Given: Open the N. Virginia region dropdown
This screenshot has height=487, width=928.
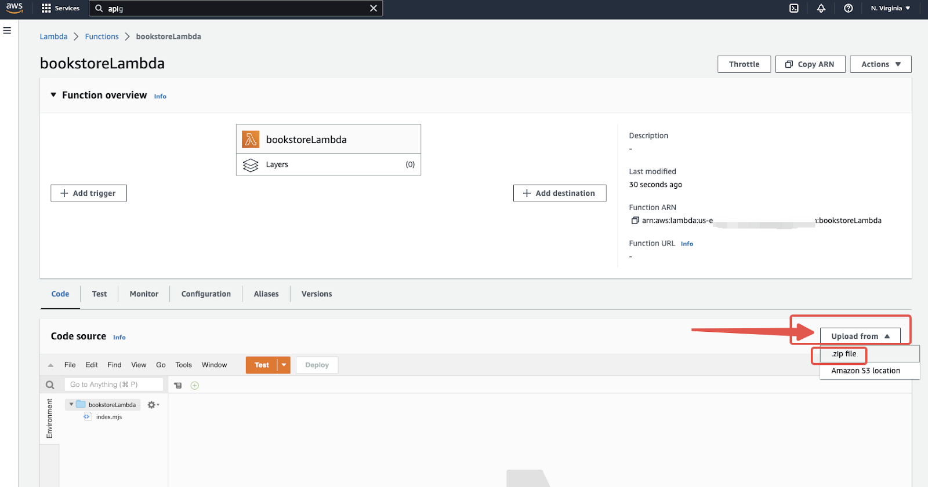Looking at the screenshot, I should [890, 8].
